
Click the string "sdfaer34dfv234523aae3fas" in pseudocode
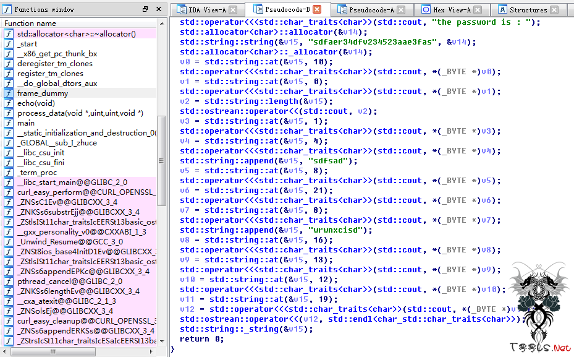click(x=373, y=42)
